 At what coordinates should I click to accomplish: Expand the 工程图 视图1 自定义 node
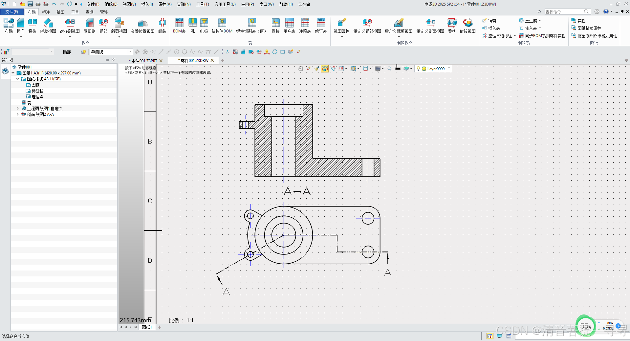click(17, 108)
